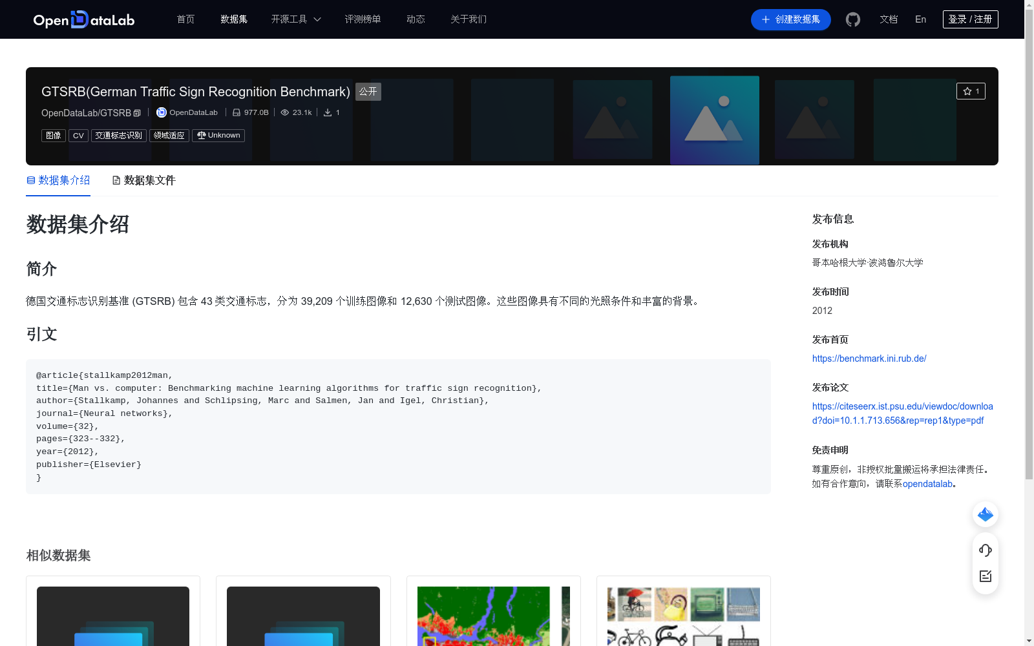The image size is (1034, 646).
Task: Open the second similar dataset card
Action: tap(303, 611)
